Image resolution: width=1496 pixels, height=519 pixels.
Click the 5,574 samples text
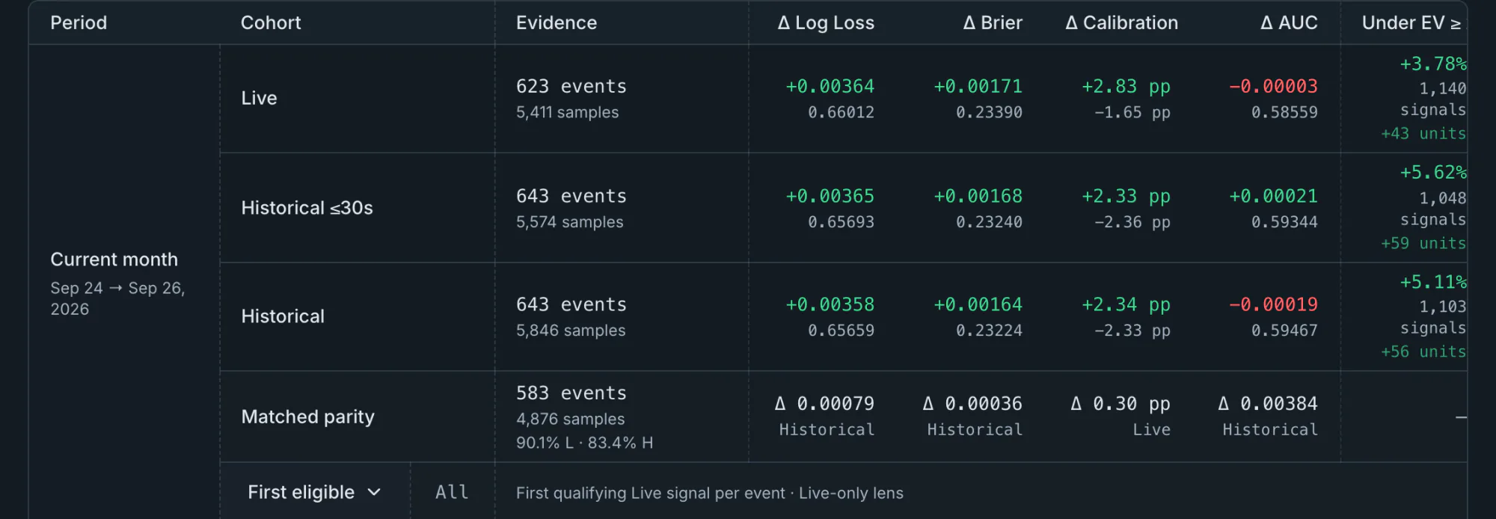569,222
